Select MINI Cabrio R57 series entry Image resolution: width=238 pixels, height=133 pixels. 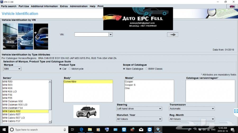(25, 114)
